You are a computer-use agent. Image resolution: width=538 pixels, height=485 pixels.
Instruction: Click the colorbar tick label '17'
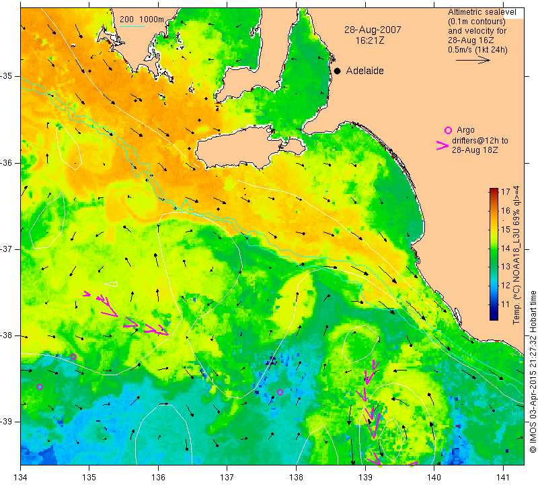(506, 192)
